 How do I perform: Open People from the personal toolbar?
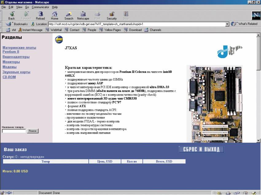(90, 30)
